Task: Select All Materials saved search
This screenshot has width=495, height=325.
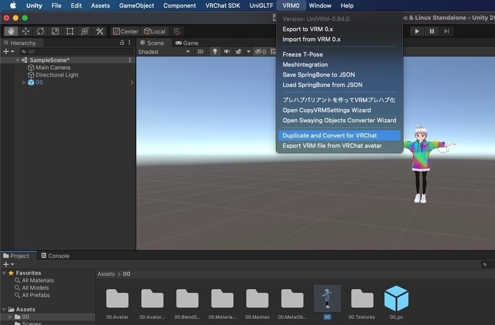Action: coord(35,280)
